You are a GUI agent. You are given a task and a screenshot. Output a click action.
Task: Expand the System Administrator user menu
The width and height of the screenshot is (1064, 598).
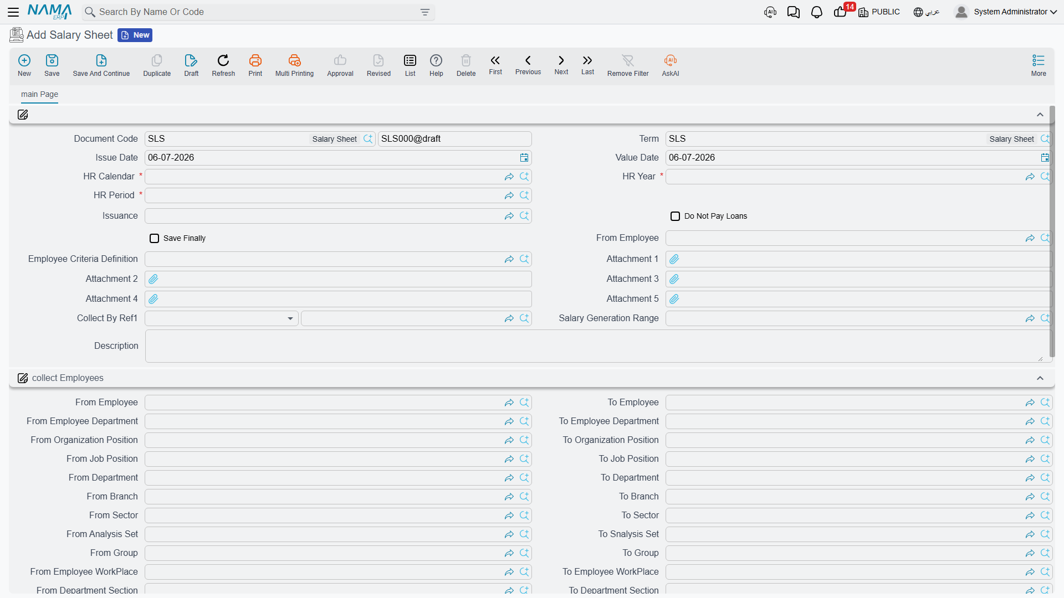pos(1005,12)
